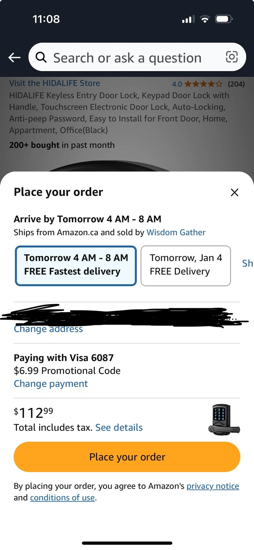The image size is (254, 550).
Task: Select the partially visible third delivery option
Action: (x=247, y=264)
